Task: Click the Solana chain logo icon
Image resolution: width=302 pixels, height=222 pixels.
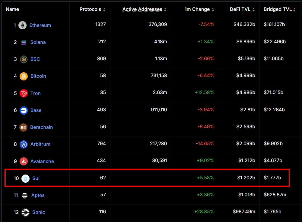Action: pyautogui.click(x=24, y=42)
